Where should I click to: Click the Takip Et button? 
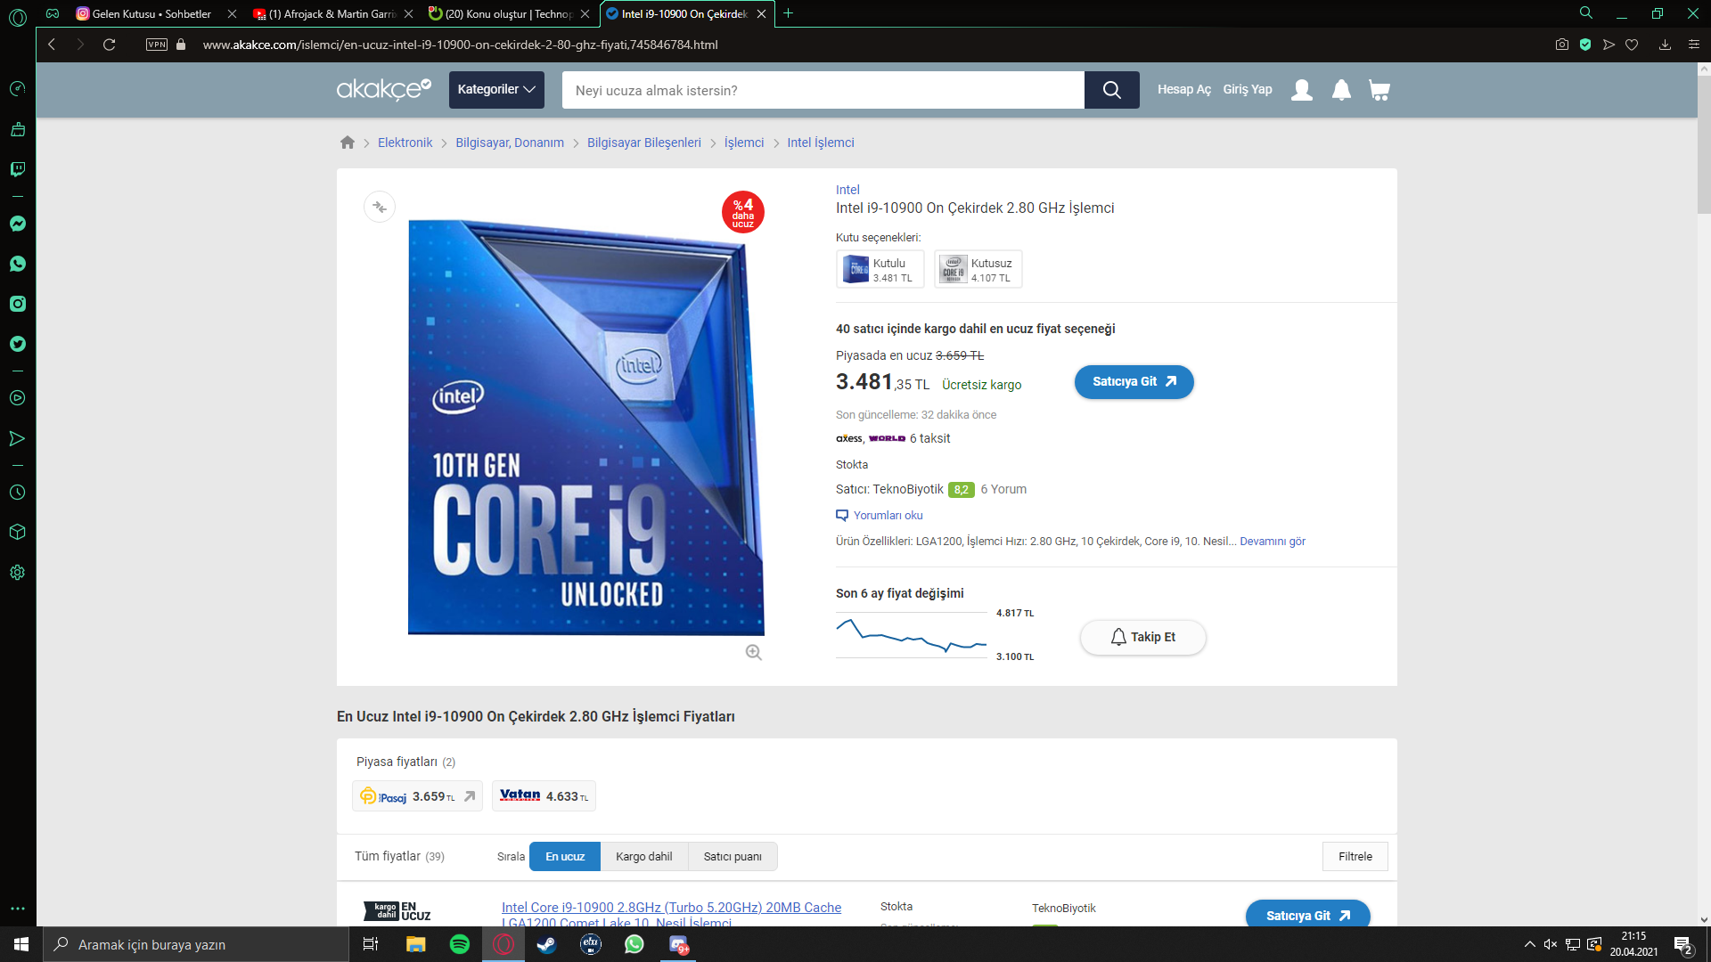[x=1142, y=638]
